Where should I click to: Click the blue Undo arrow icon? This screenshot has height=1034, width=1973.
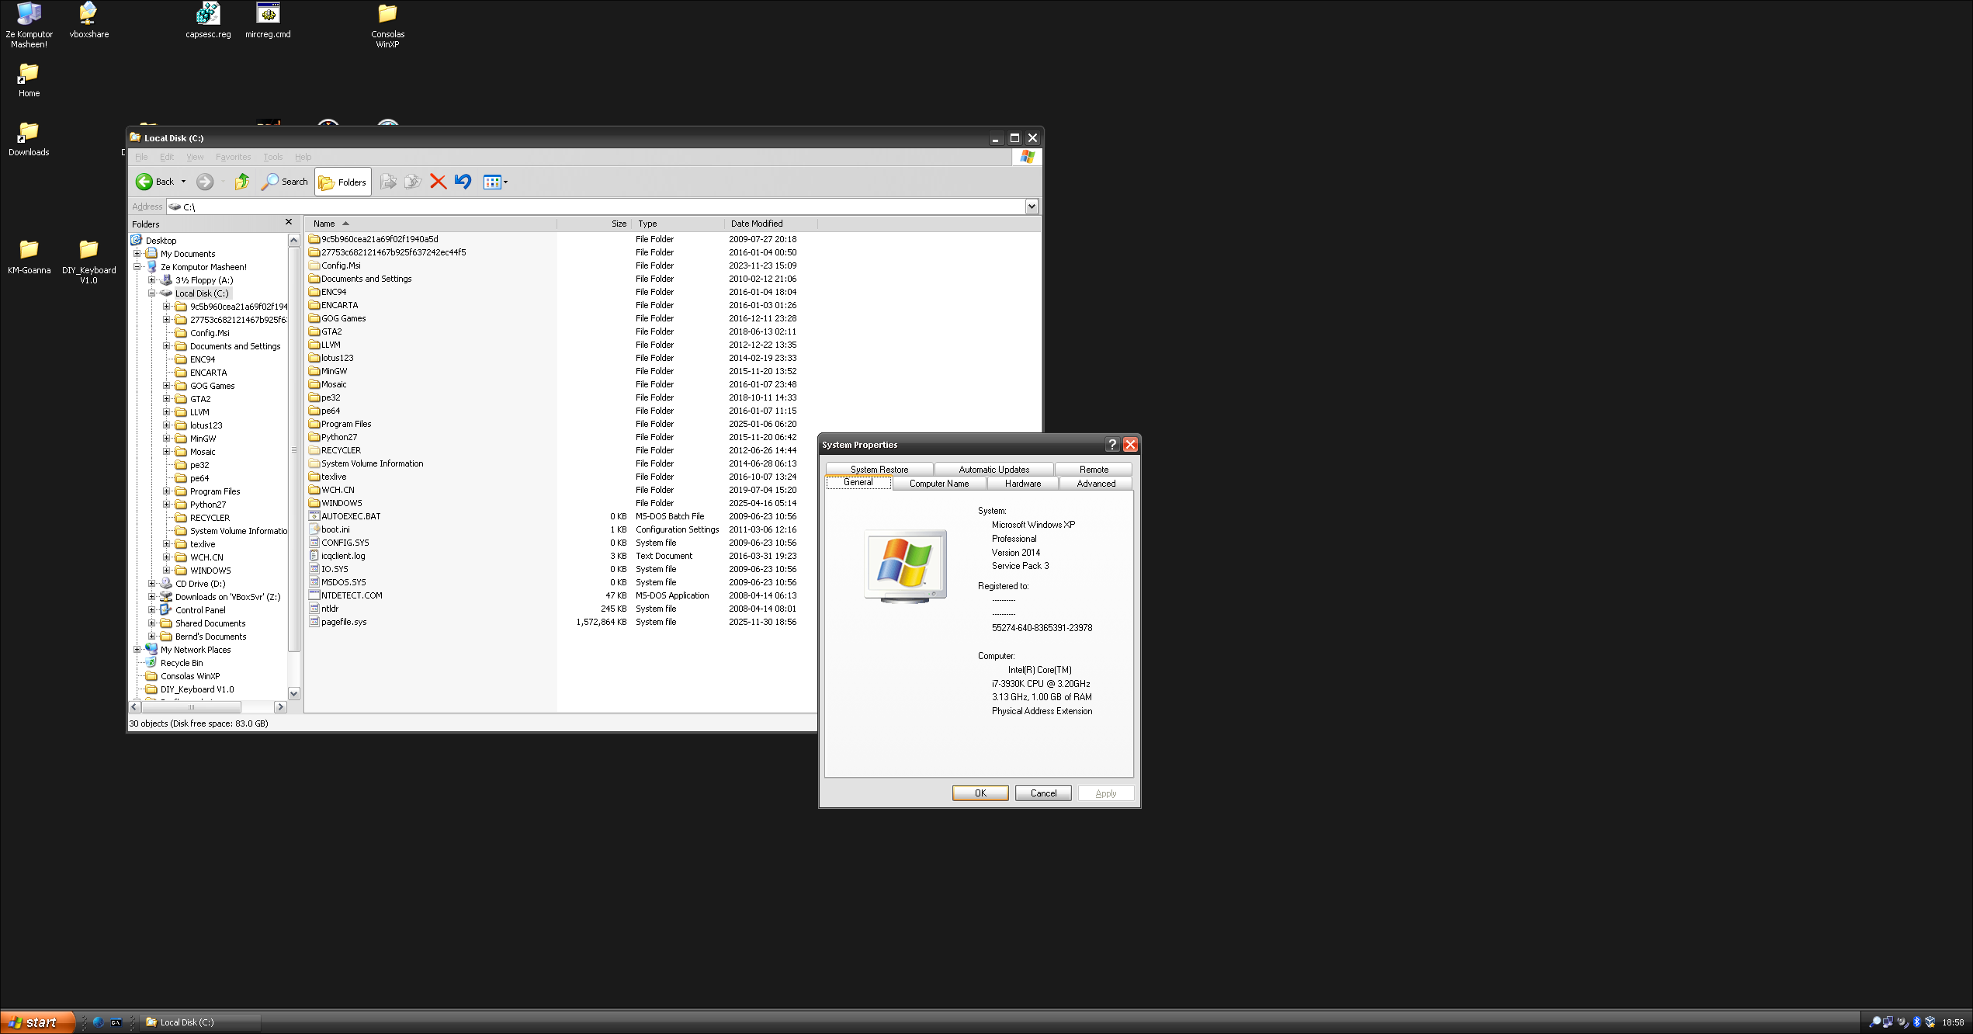[x=463, y=182]
